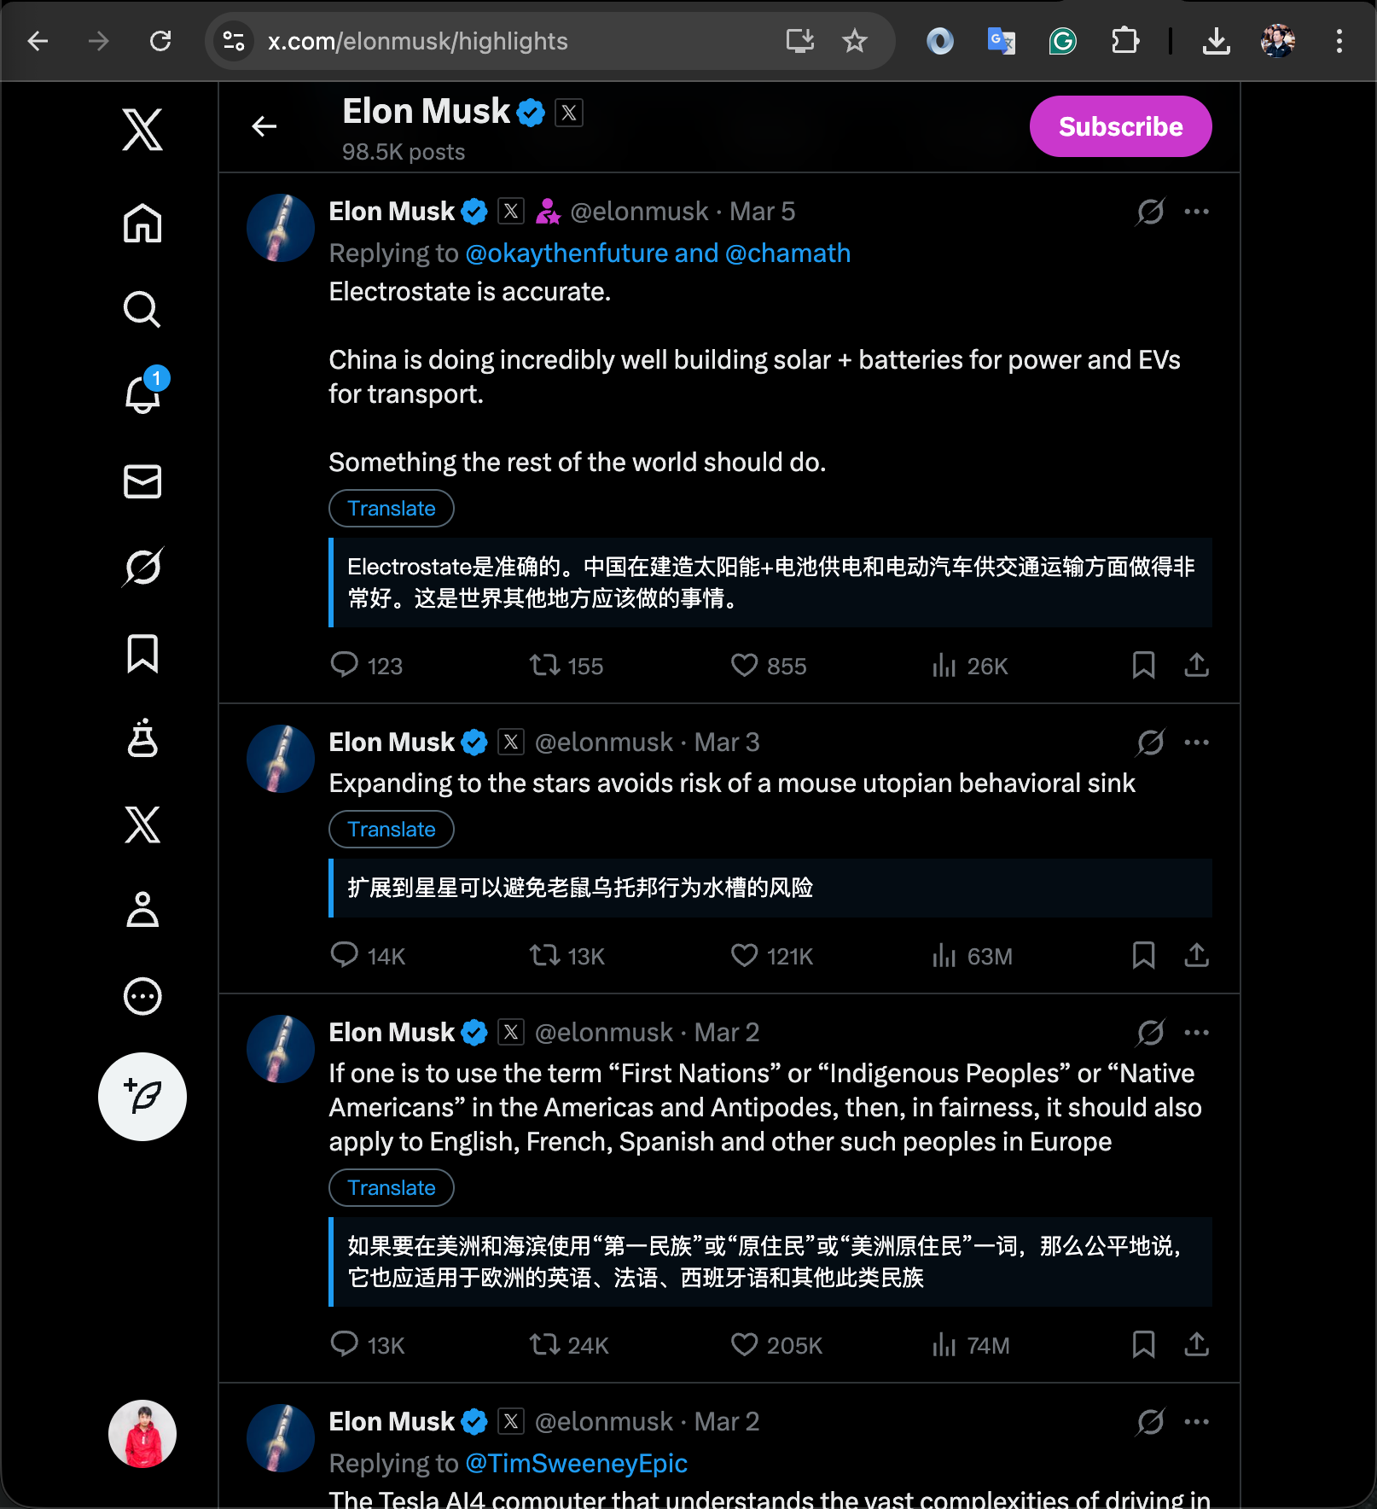
Task: Repost the First Nations post
Action: [544, 1345]
